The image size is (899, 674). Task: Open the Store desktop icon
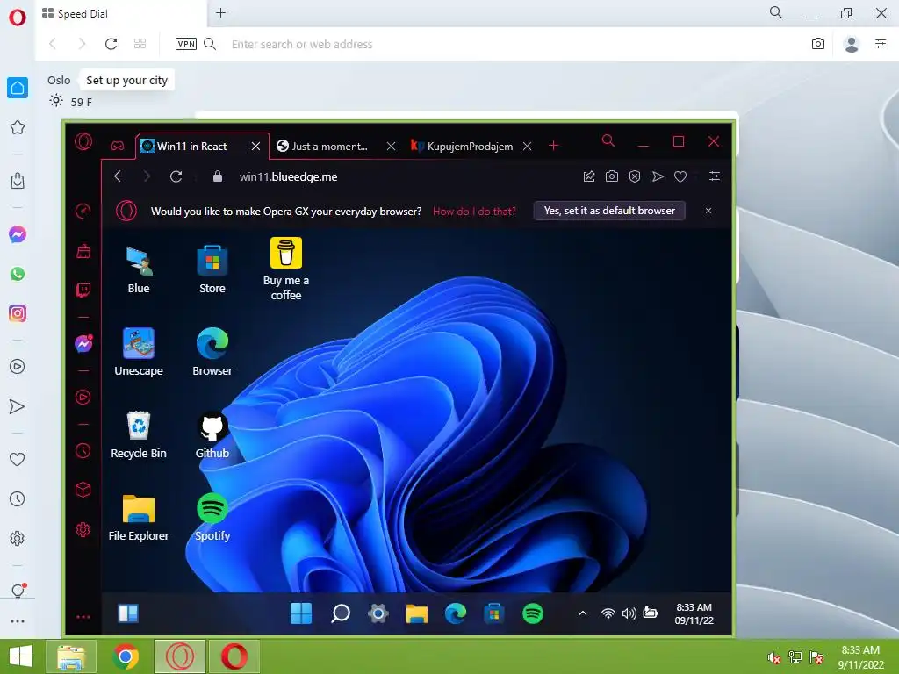pos(212,269)
